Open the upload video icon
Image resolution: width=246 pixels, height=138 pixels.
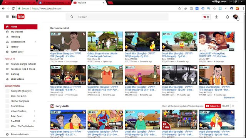[x=216, y=17]
